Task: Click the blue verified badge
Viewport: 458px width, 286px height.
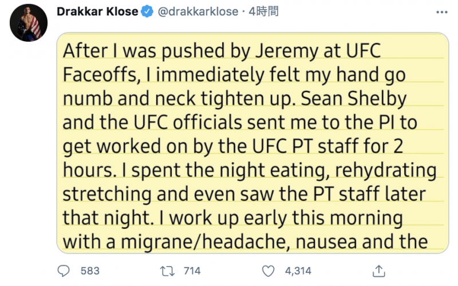Action: click(x=147, y=11)
